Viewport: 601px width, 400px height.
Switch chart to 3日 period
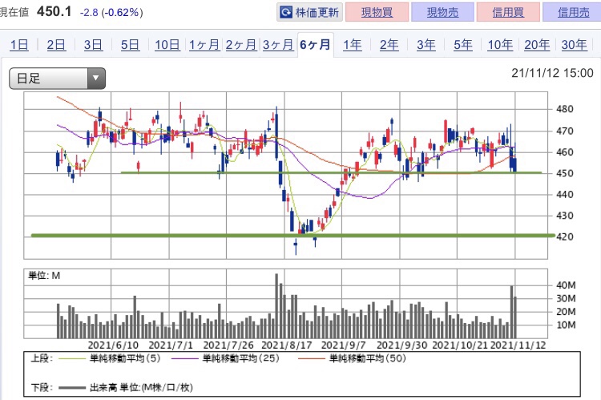[x=93, y=45]
